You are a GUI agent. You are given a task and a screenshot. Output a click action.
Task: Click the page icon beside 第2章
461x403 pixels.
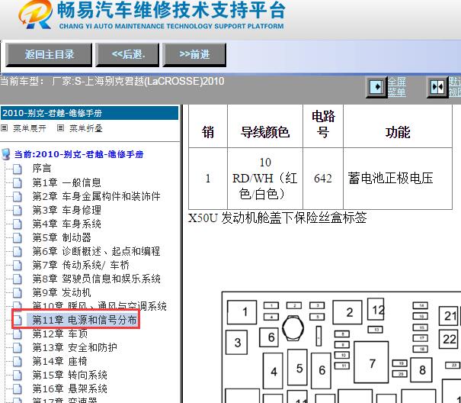(18, 196)
